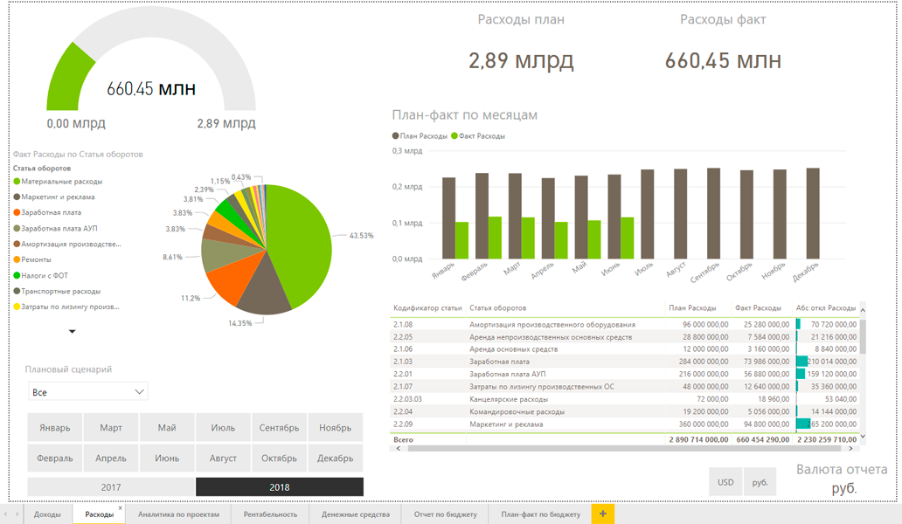The width and height of the screenshot is (902, 524).
Task: Select row Канцелярские расходы
Action: pyautogui.click(x=625, y=399)
